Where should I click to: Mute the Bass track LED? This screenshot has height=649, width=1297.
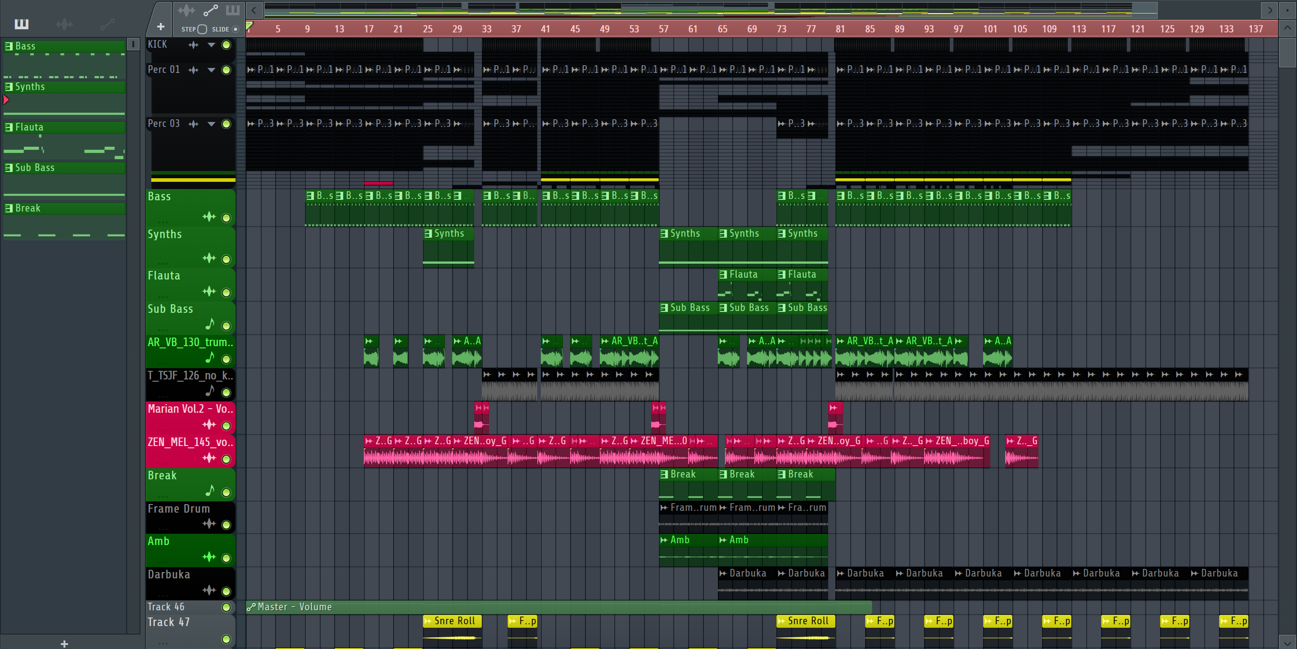pos(227,218)
